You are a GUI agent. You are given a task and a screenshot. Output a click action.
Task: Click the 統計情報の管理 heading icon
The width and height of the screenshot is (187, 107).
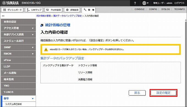tap(42, 25)
